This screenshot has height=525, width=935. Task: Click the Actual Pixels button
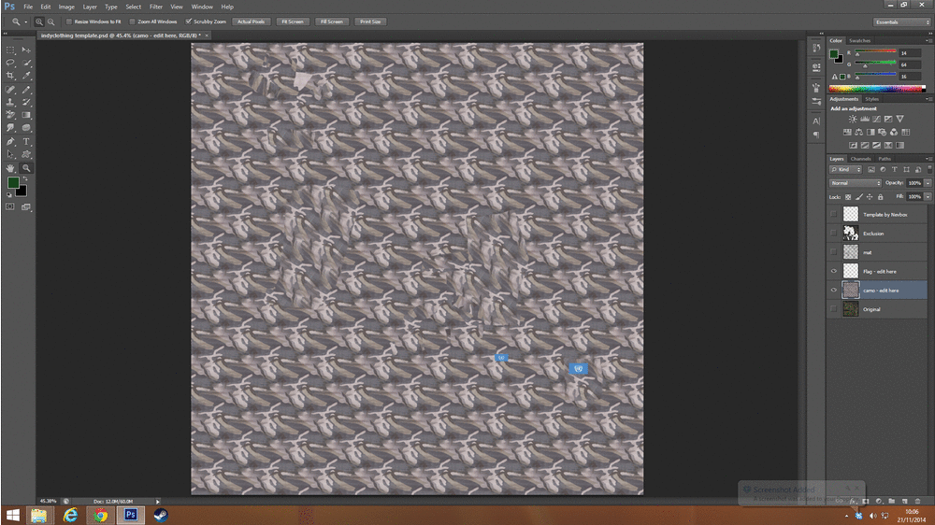[x=251, y=21]
